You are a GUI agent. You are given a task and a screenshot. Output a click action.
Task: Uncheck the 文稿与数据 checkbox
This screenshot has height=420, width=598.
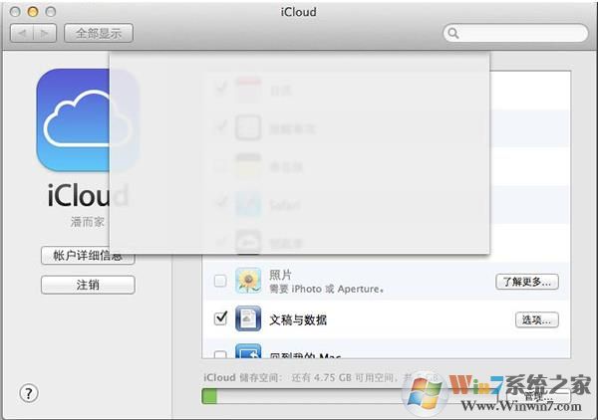coord(220,318)
